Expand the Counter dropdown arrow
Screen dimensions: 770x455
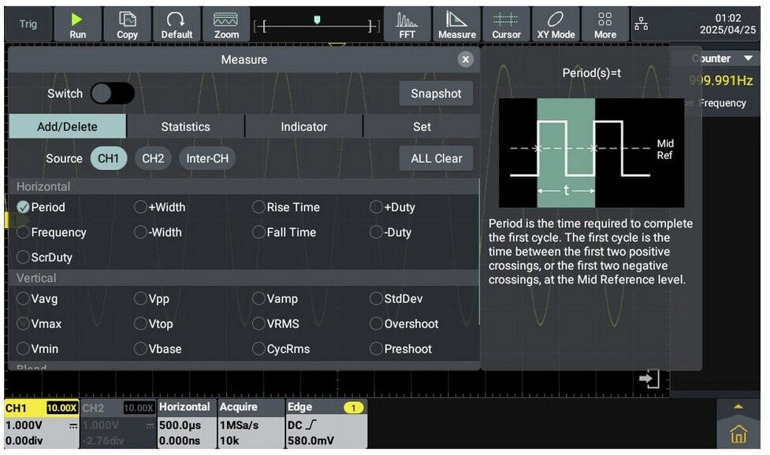[x=747, y=59]
